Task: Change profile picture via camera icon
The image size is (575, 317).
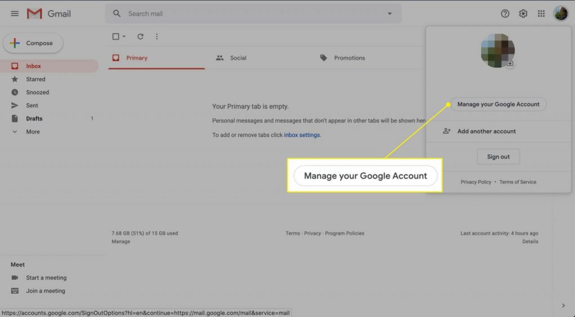Action: click(510, 64)
